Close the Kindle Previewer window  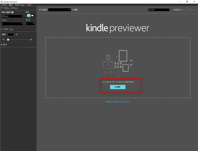194,2
